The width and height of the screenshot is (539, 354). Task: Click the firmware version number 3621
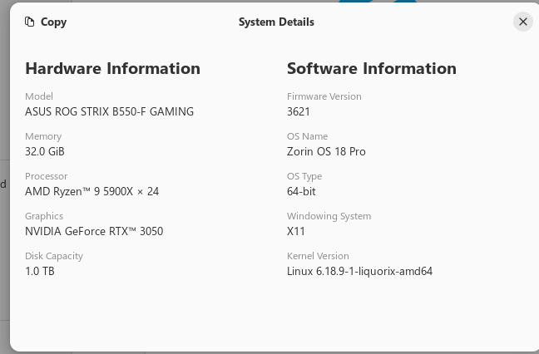coord(298,111)
